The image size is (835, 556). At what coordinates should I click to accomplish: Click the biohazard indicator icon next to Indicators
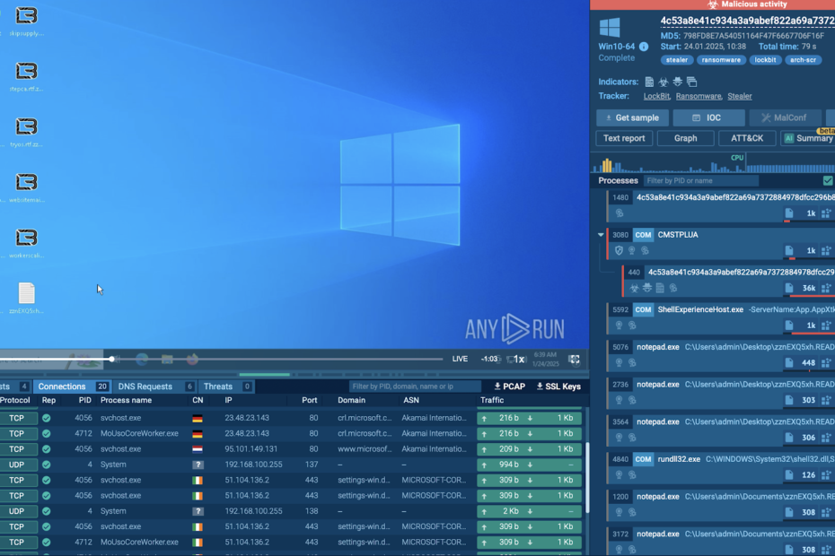(x=664, y=82)
